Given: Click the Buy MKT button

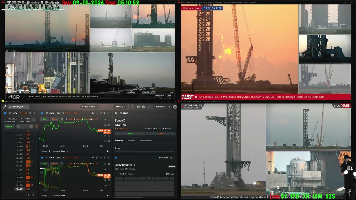Looking at the screenshot, I should tap(9, 126).
